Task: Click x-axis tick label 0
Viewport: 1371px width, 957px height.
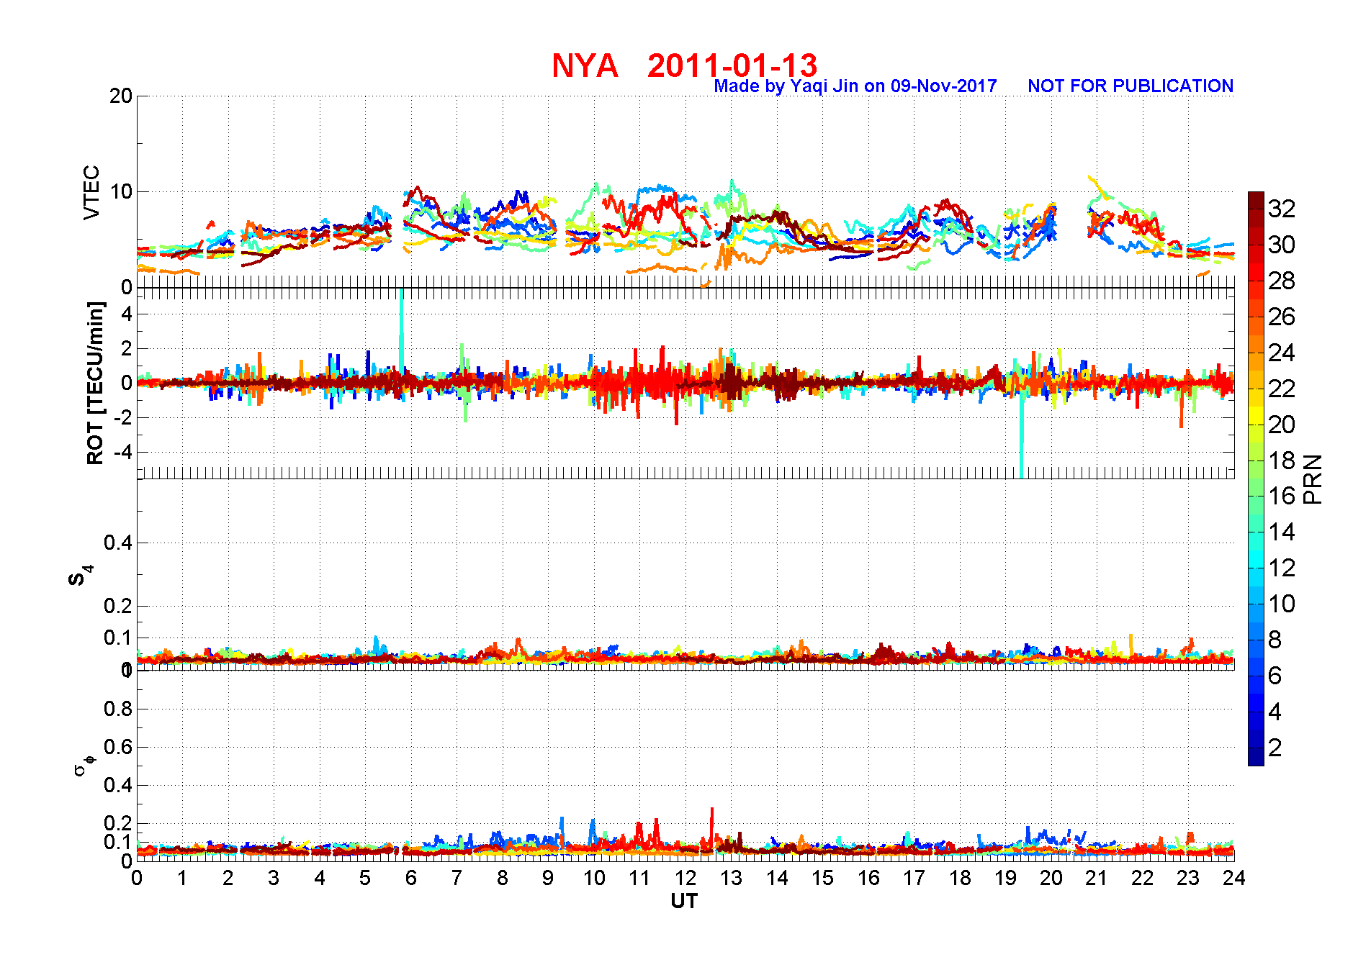Action: coord(137,878)
